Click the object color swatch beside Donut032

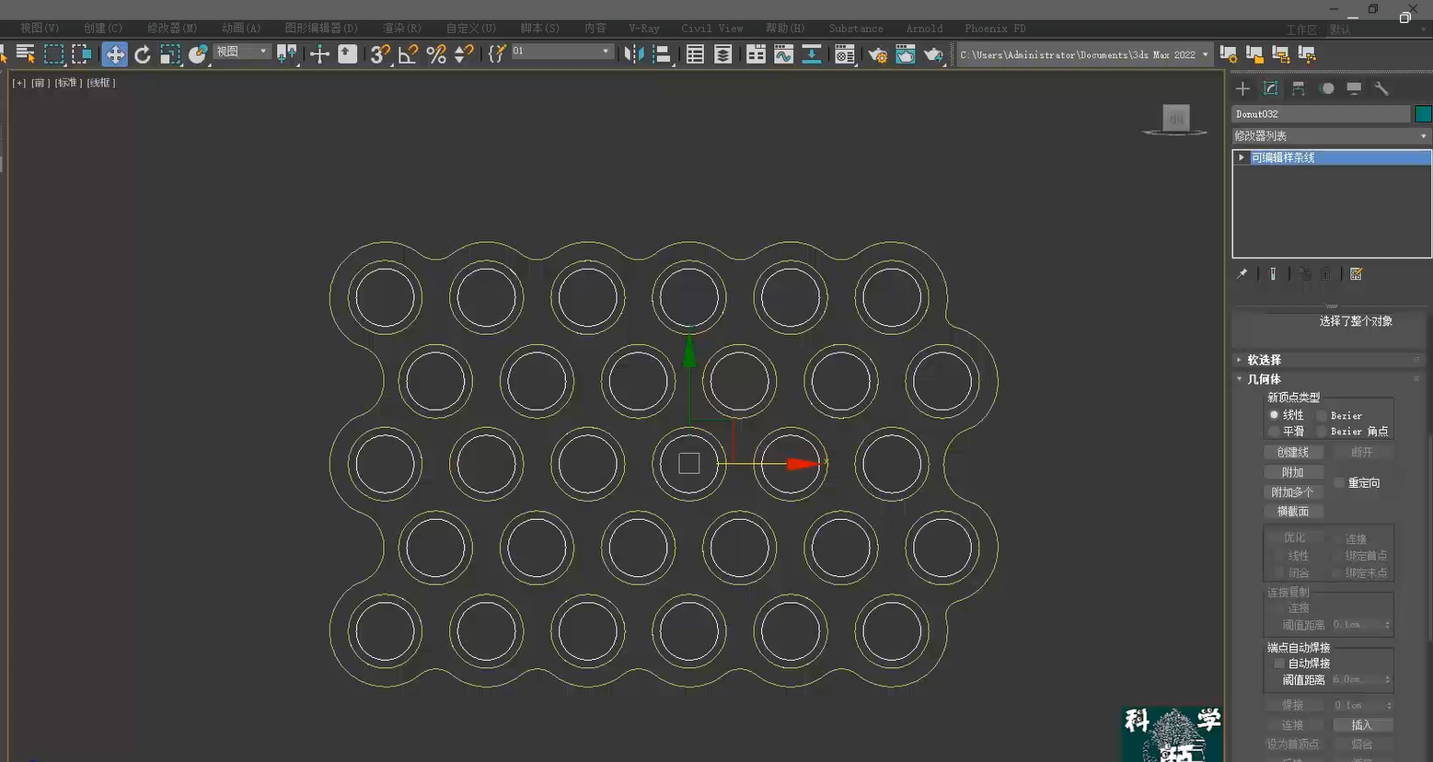[x=1421, y=113]
